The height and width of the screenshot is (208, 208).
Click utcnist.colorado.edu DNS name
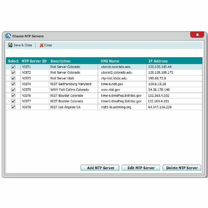[x=116, y=67]
